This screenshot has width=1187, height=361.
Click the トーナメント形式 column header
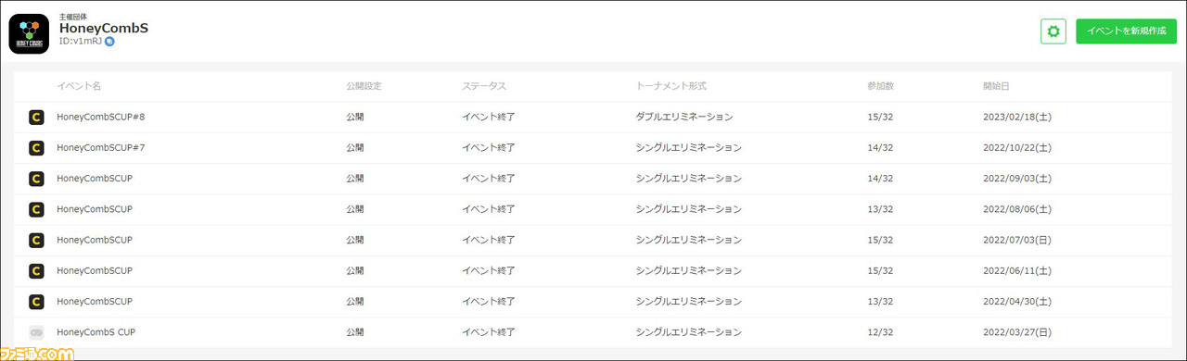coord(671,86)
